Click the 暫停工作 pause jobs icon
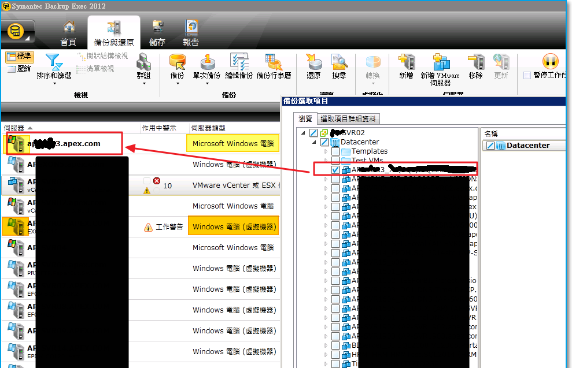 click(x=551, y=61)
